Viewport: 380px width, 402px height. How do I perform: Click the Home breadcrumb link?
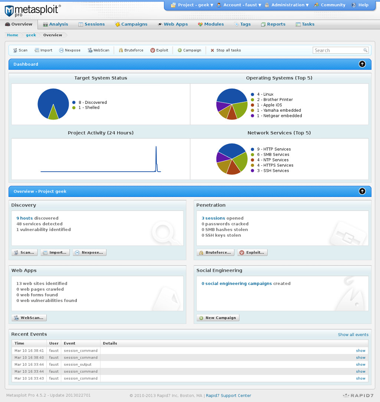coord(13,35)
